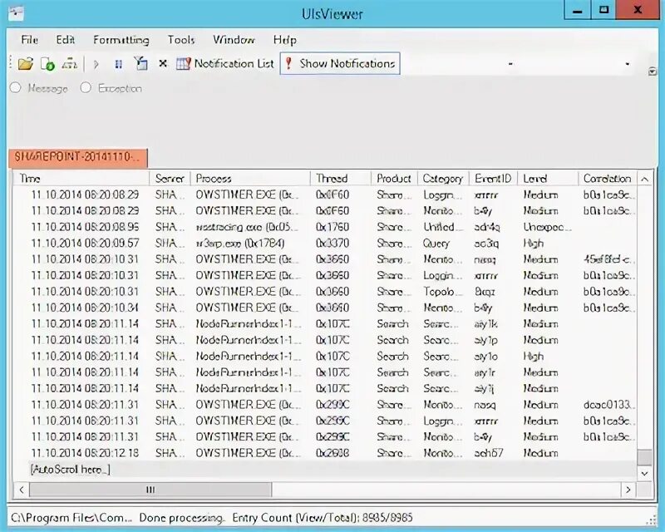Open the rightmost toolbar dropdown arrow
665x532 pixels.
[x=628, y=64]
